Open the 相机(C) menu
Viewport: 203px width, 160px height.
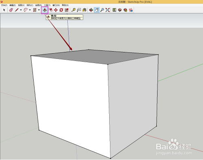pyautogui.click(x=30, y=5)
